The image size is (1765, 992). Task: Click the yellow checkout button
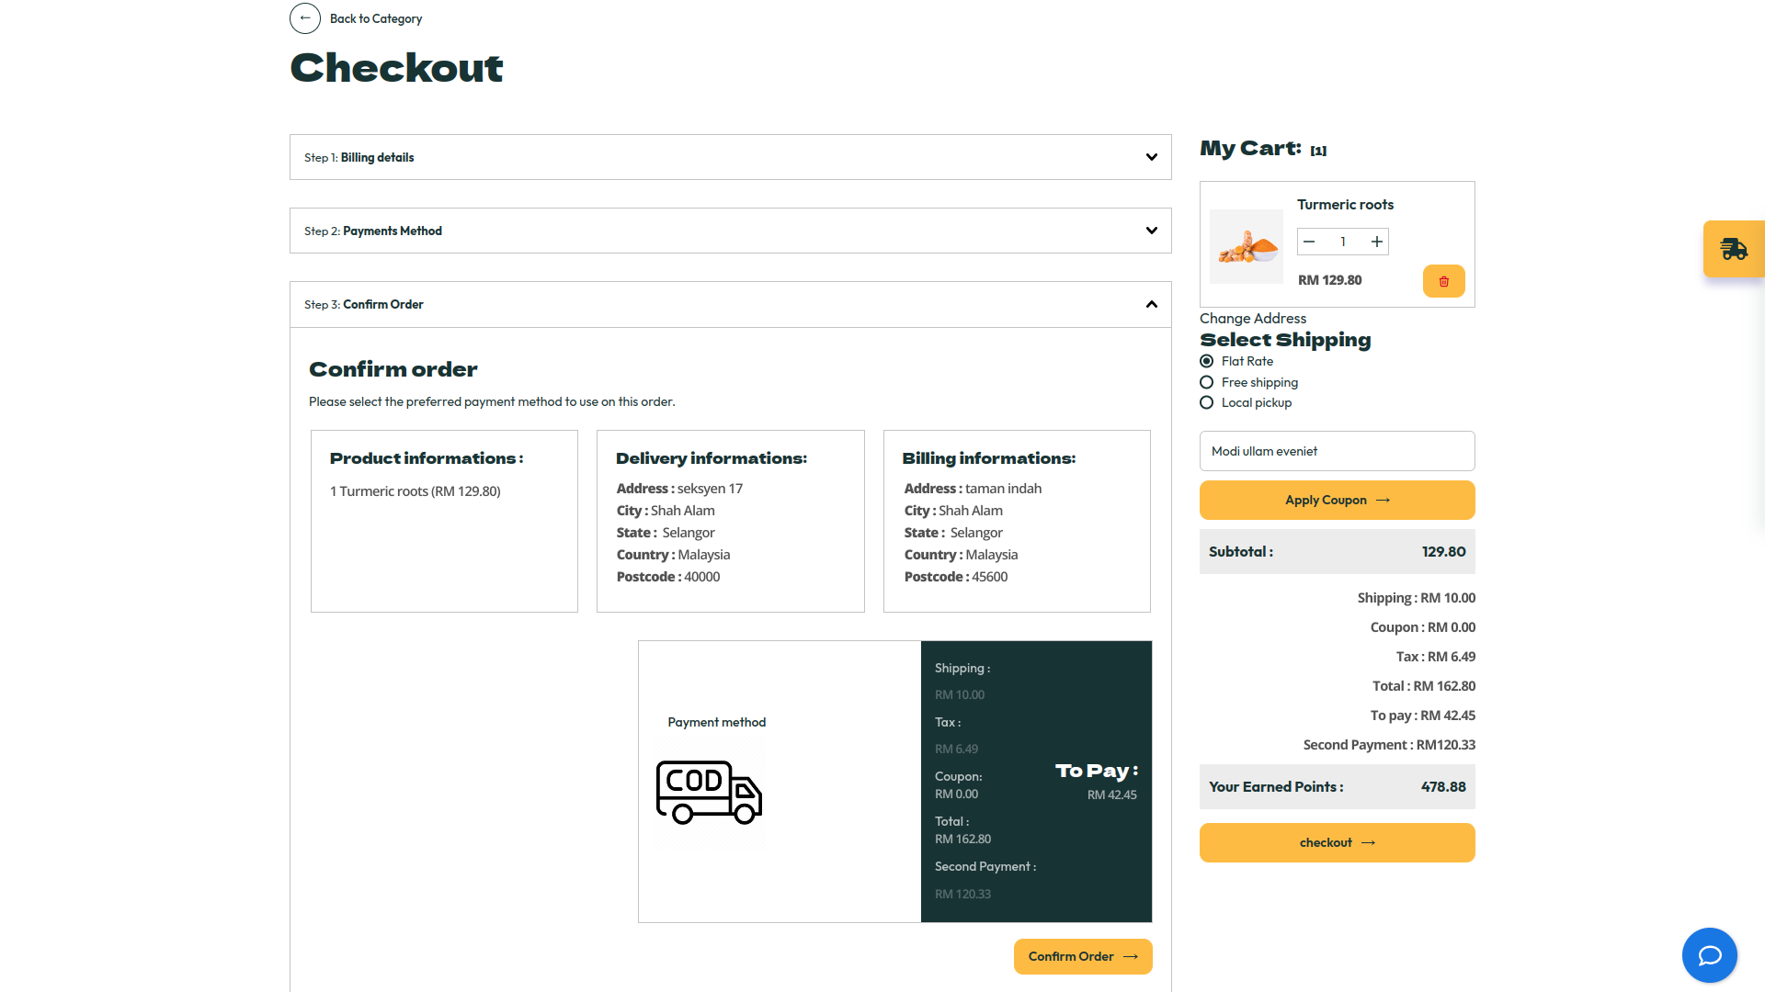pyautogui.click(x=1337, y=842)
